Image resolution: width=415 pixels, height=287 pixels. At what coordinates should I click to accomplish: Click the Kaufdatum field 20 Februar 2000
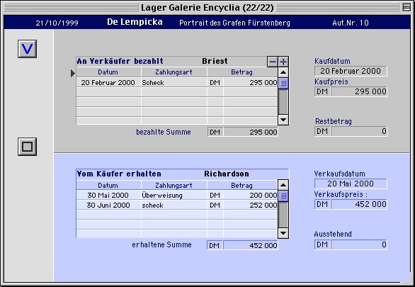[x=351, y=71]
